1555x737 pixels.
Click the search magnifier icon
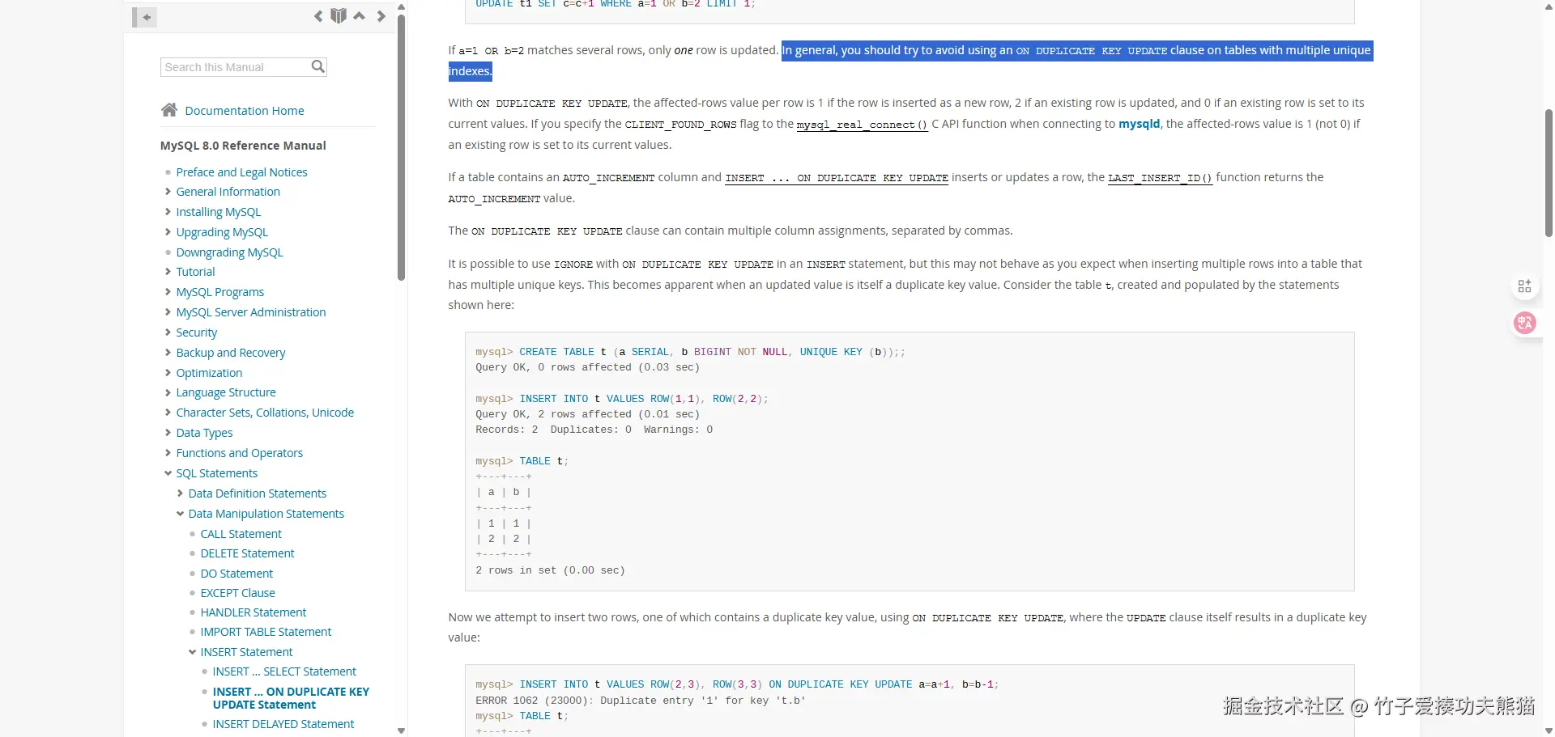coord(318,66)
